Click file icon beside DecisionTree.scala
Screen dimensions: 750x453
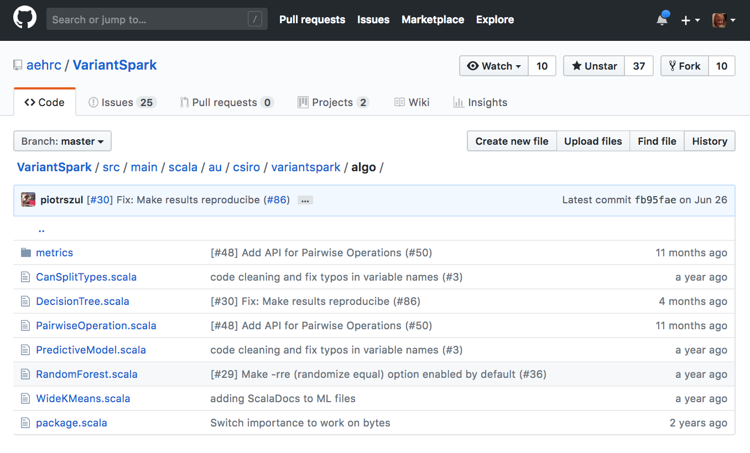click(25, 301)
